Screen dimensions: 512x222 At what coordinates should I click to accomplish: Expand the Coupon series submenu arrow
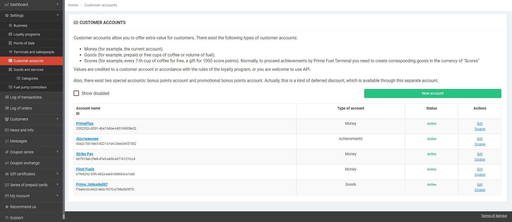58,152
